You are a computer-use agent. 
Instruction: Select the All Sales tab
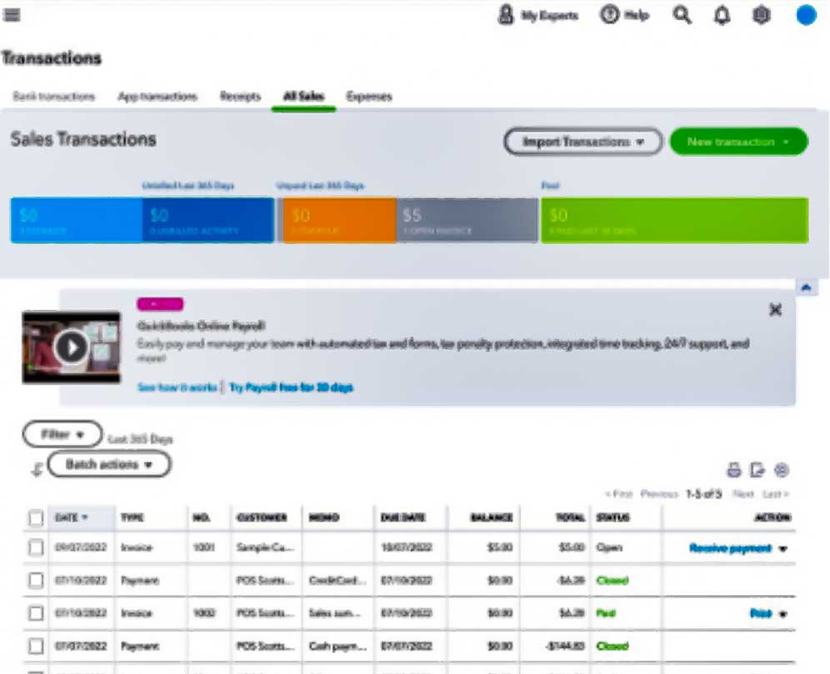pos(304,97)
